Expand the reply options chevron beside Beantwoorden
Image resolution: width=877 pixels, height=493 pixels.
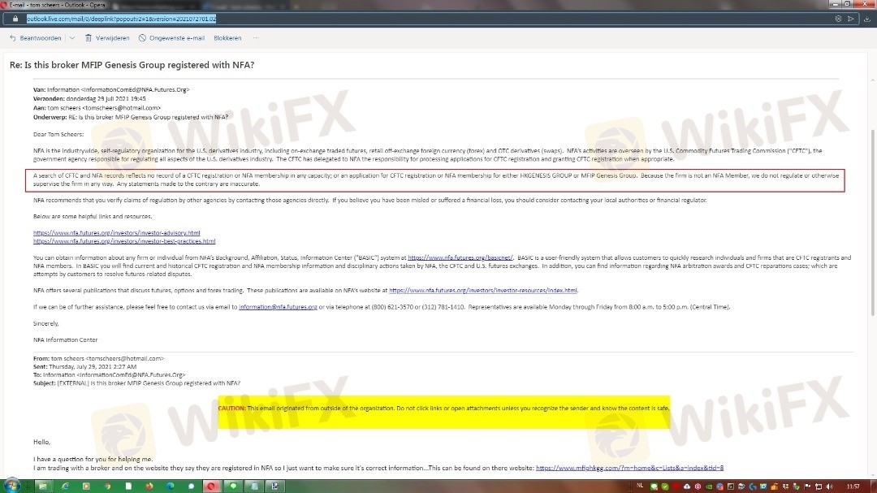(72, 38)
